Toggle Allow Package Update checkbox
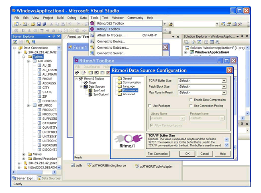Screen dimensions: 261x193 click(x=152, y=125)
